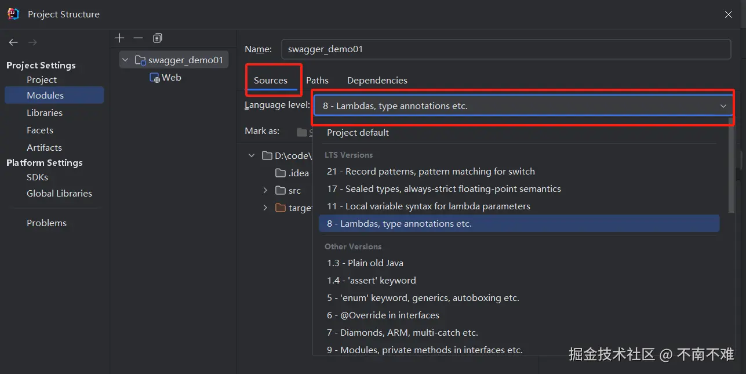Go to SDKs under Platform Settings
Image resolution: width=746 pixels, height=374 pixels.
37,177
